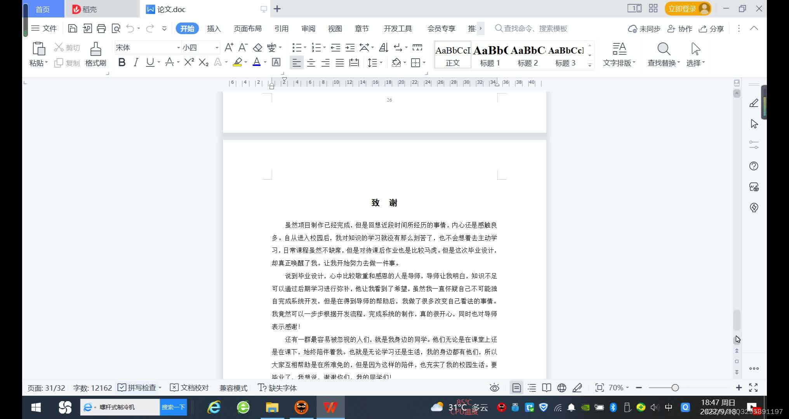Image resolution: width=789 pixels, height=419 pixels.
Task: Increase font size with A+ icon
Action: point(229,47)
